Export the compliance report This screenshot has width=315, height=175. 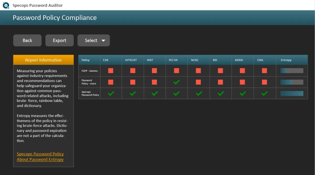coord(60,40)
